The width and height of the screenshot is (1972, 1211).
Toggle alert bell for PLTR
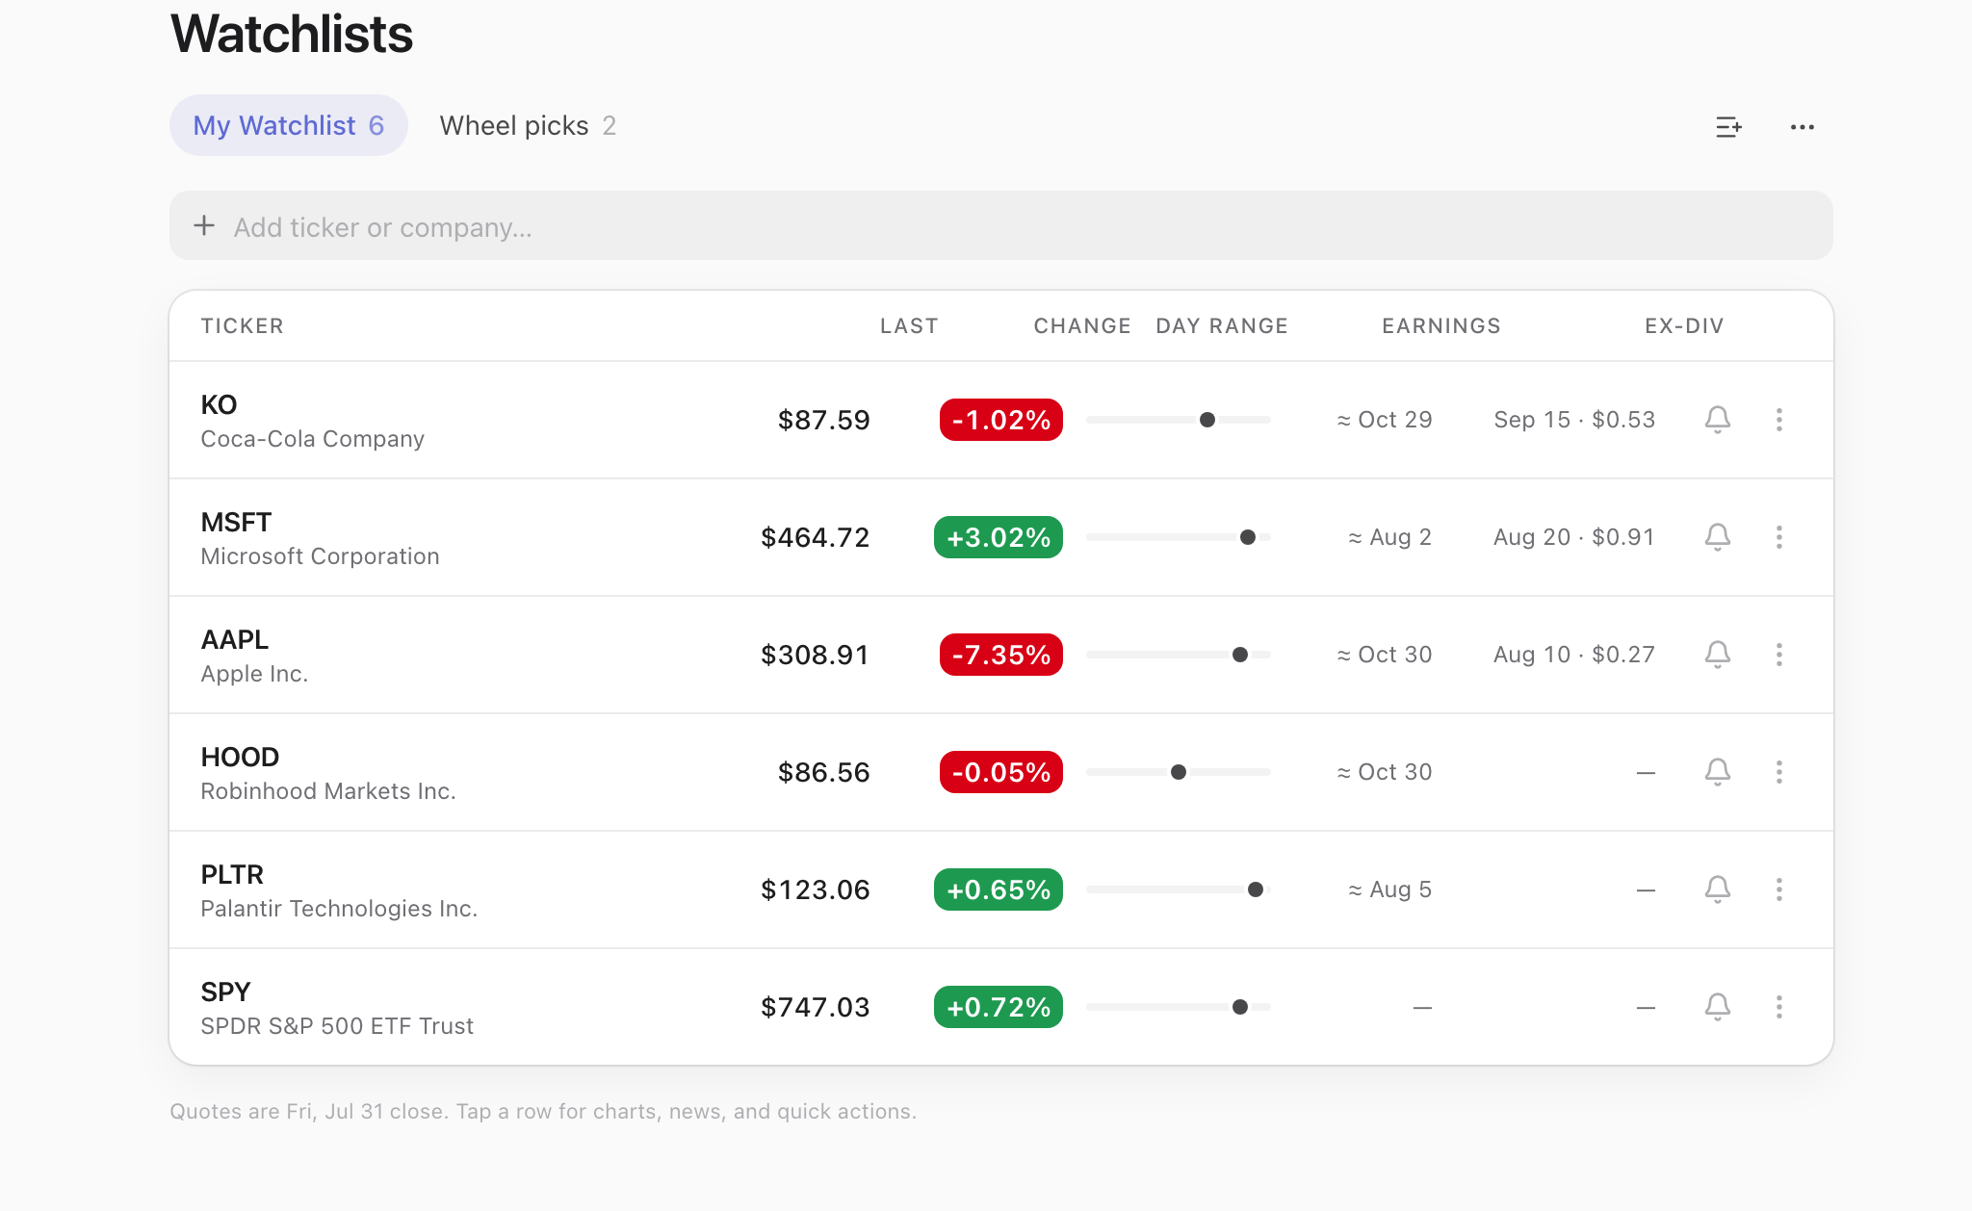pos(1718,889)
